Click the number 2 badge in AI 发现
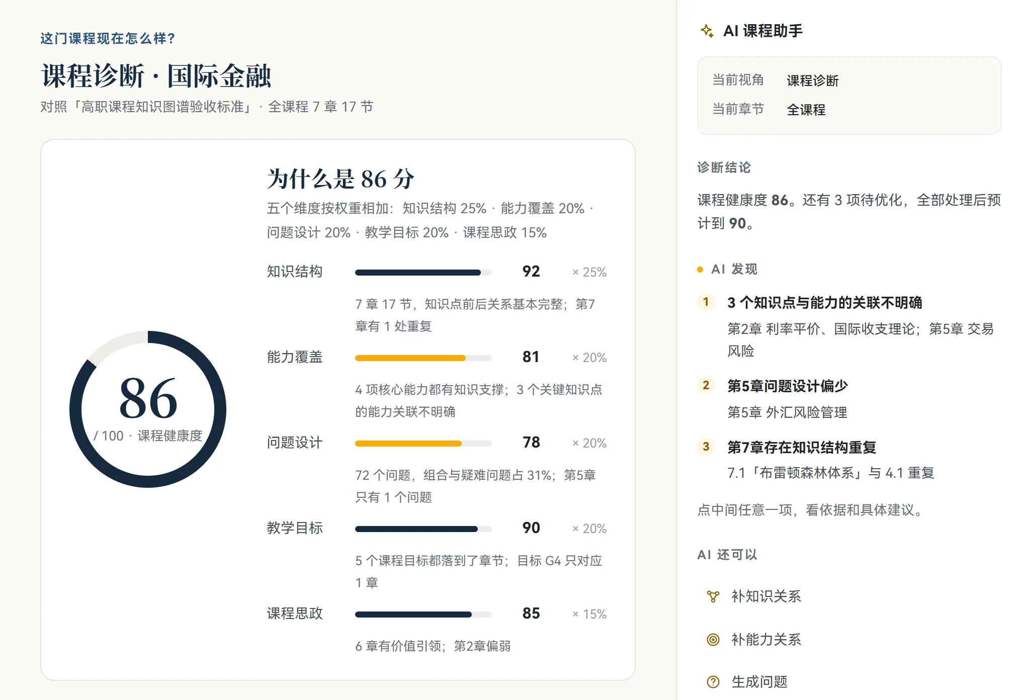This screenshot has height=700, width=1022. [x=706, y=385]
